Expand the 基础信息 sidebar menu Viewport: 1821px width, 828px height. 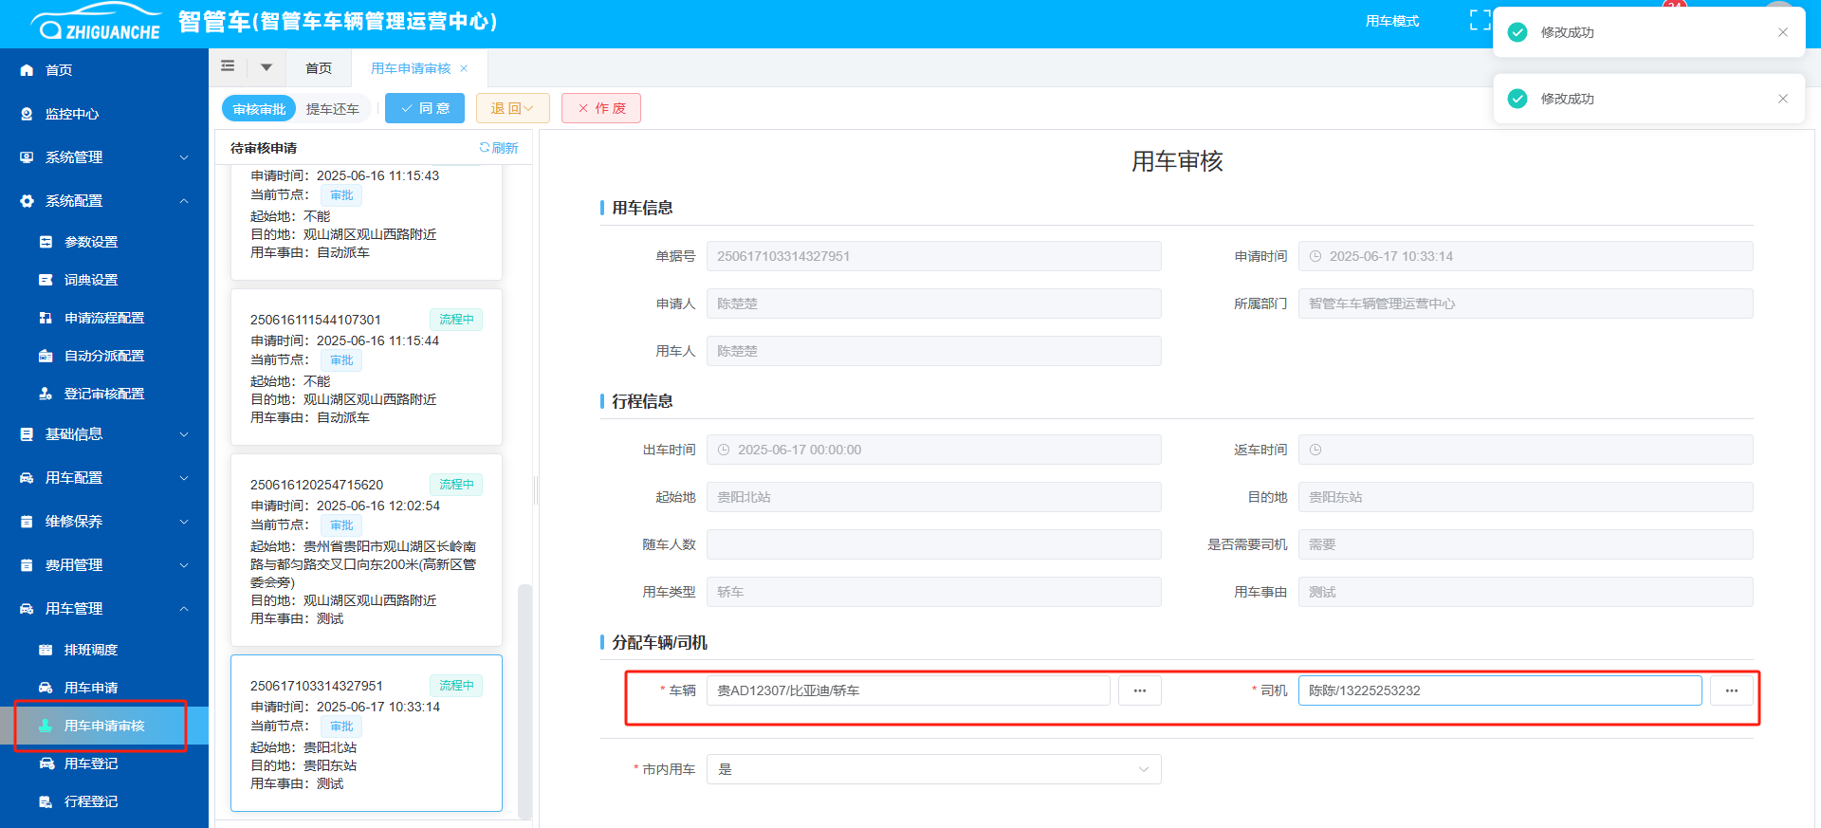[x=104, y=434]
